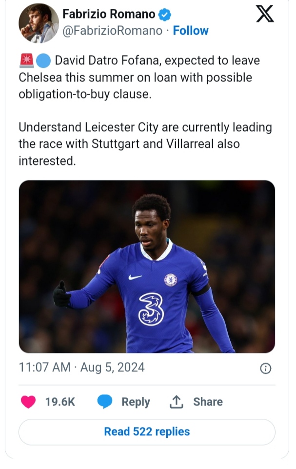The width and height of the screenshot is (296, 469).
Task: Open the X logo link
Action: [x=265, y=15]
